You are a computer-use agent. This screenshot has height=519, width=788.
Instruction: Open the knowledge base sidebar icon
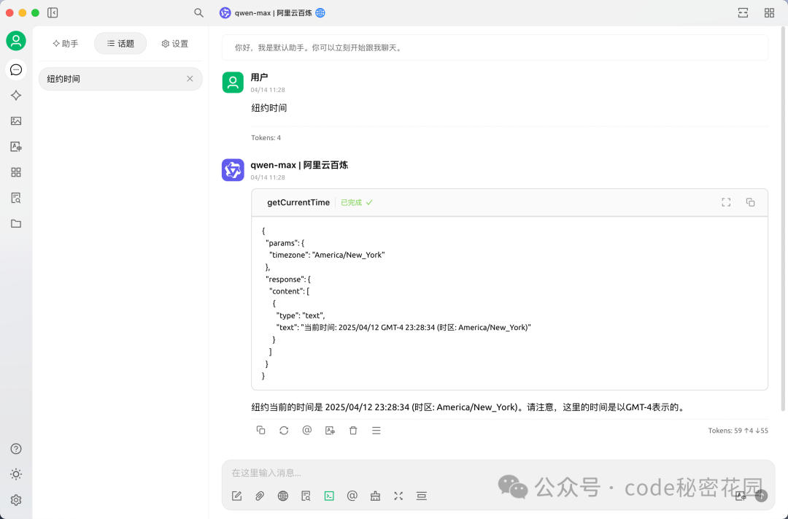click(16, 198)
